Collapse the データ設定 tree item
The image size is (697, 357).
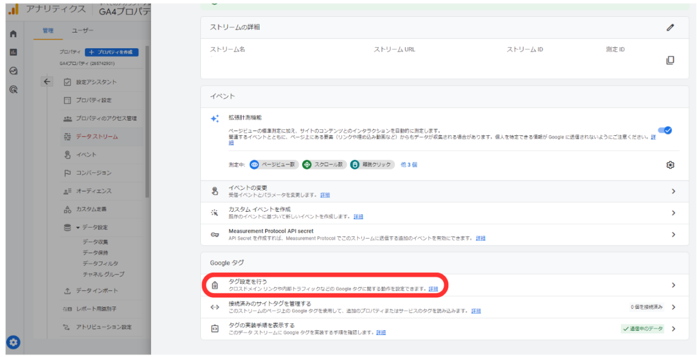(x=78, y=227)
